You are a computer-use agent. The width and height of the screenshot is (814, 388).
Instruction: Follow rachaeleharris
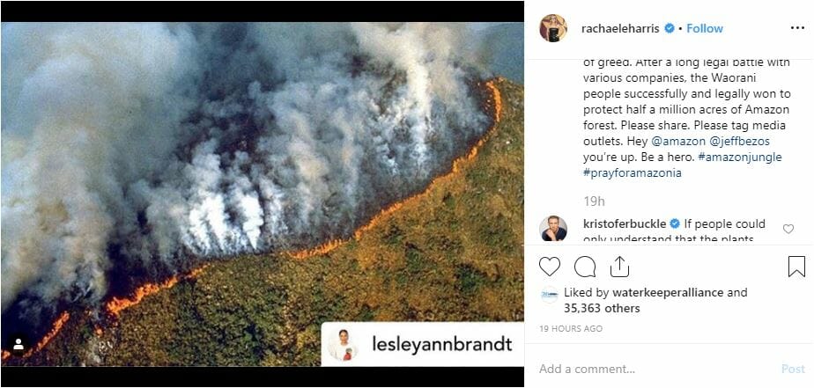coord(705,28)
